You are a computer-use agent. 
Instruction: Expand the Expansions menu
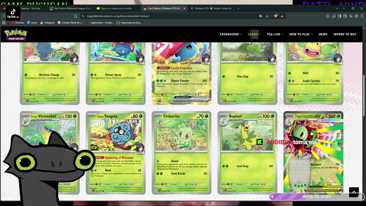(x=231, y=34)
